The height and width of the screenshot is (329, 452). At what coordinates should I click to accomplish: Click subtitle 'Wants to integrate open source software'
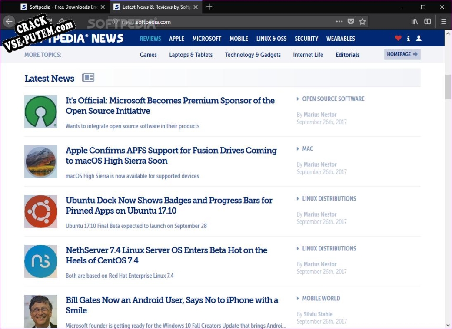pyautogui.click(x=132, y=126)
